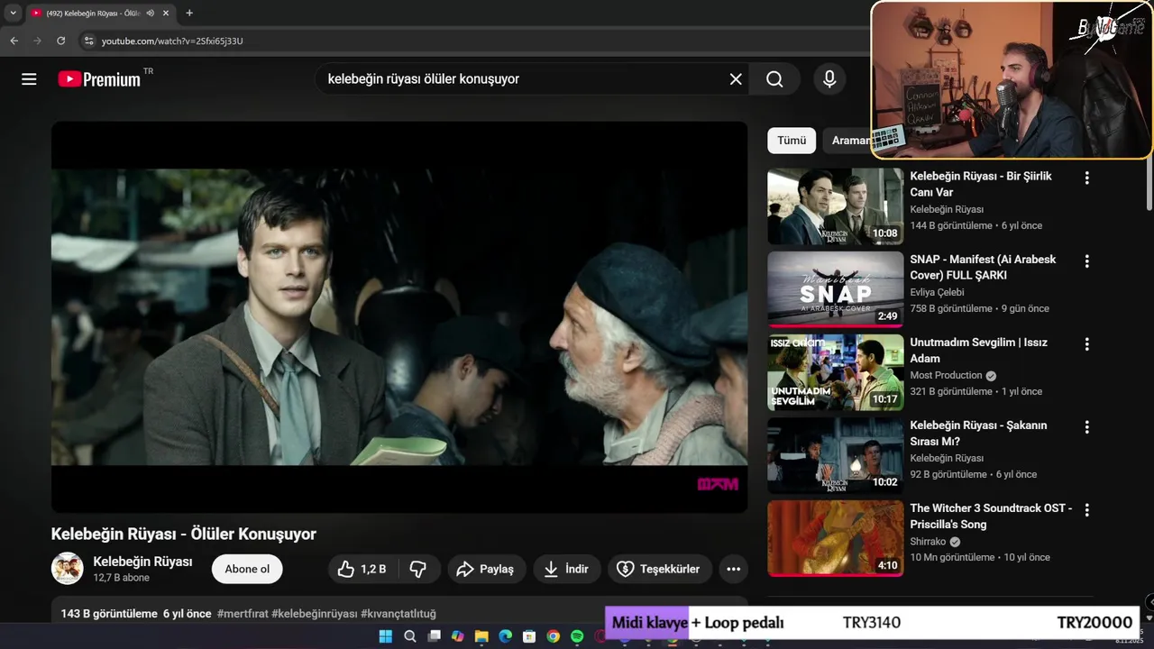Click the #kelebeğinrüyası hashtag
Screen dimensions: 1154x649
tap(315, 614)
